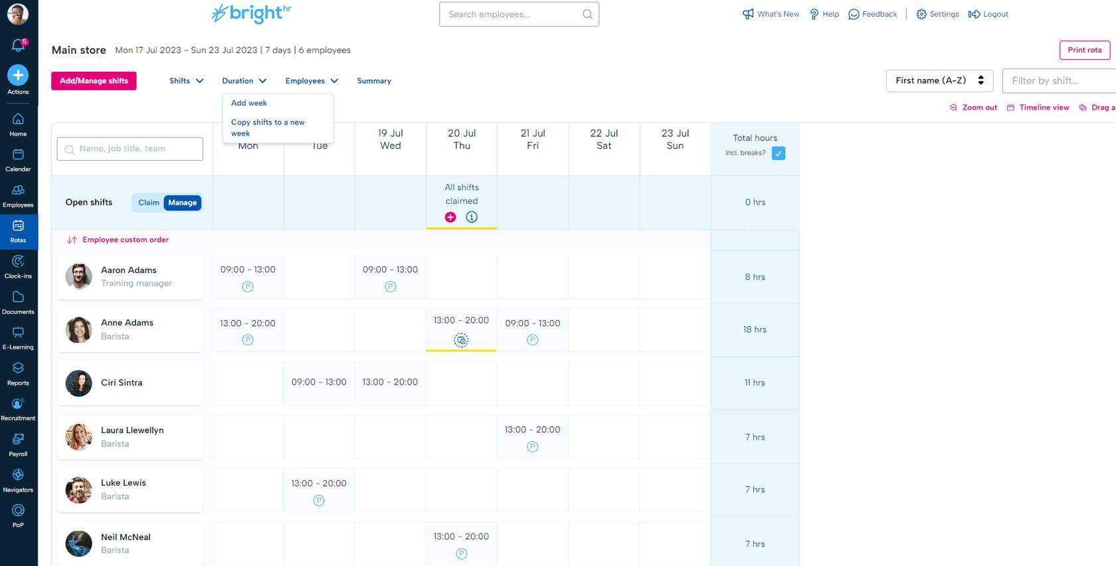Collapse the Duration dropdown
Screen dimensions: 1116x566
[x=244, y=81]
